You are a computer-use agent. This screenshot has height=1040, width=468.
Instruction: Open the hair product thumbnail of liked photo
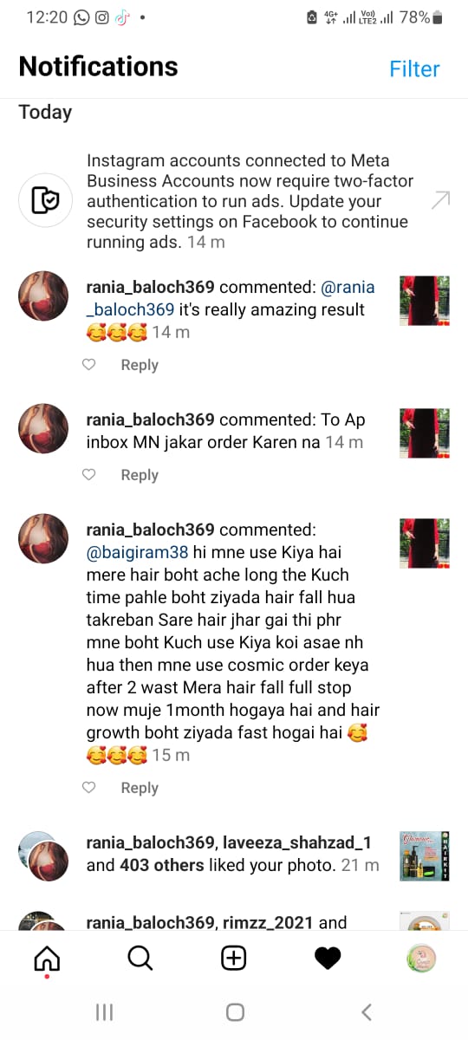click(425, 856)
